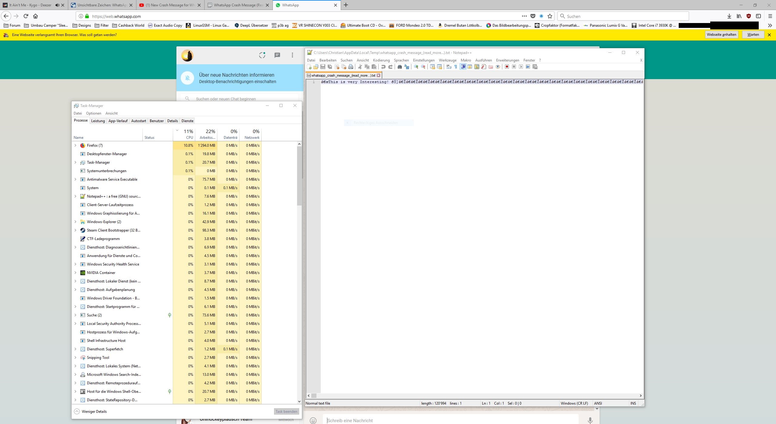Viewport: 776px width, 424px height.
Task: Open the Kodierung menu in Notepad++
Action: [381, 60]
